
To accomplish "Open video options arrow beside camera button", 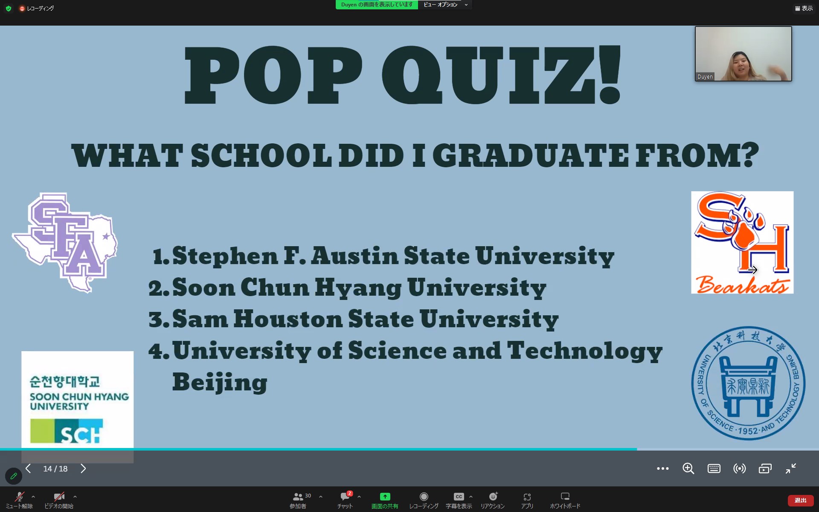I will 75,497.
